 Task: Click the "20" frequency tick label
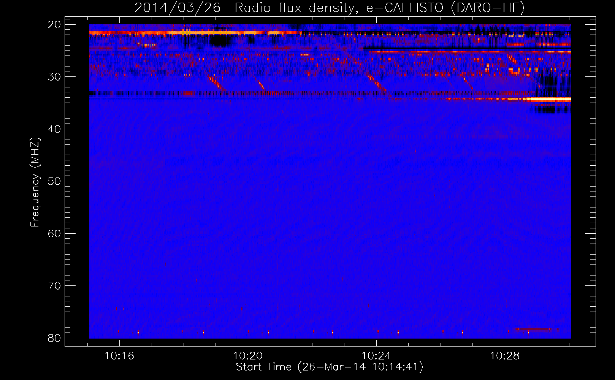point(54,25)
